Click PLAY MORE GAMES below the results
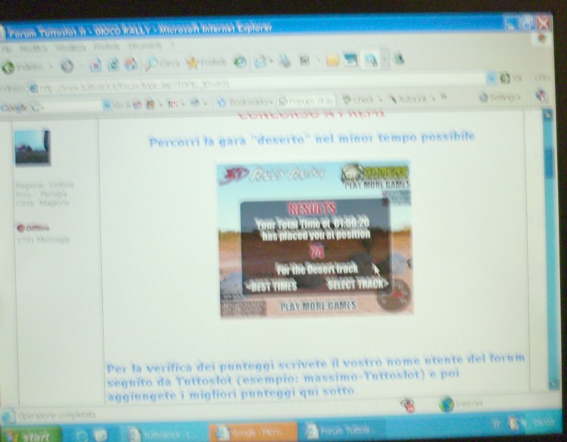Viewport: 567px width, 442px height. [318, 307]
